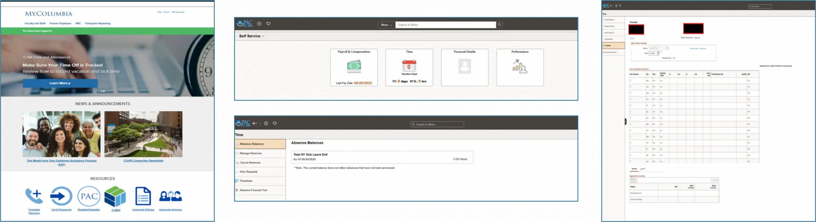
Task: Select Cancel Absences in Time sidebar
Action: [x=260, y=163]
